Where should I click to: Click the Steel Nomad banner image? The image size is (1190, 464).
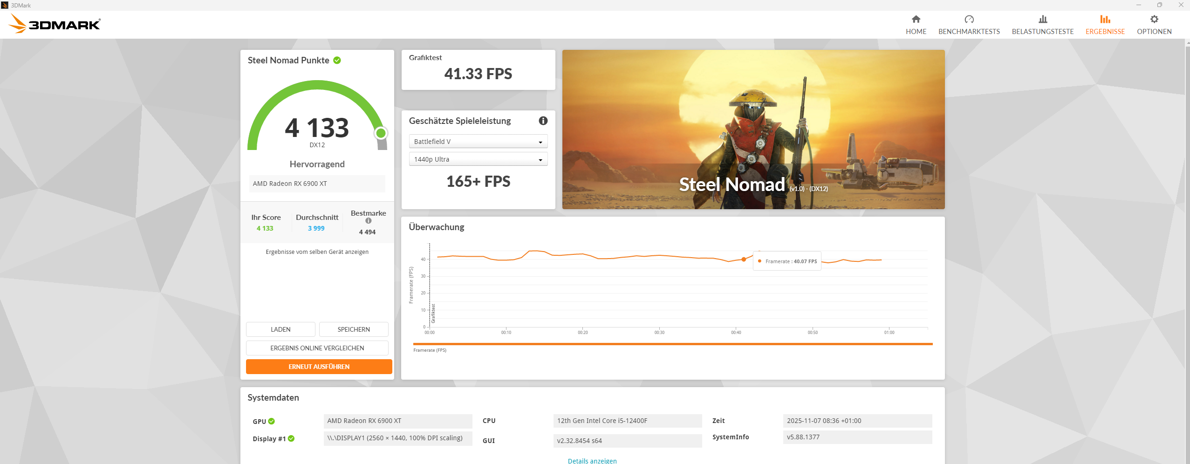753,130
